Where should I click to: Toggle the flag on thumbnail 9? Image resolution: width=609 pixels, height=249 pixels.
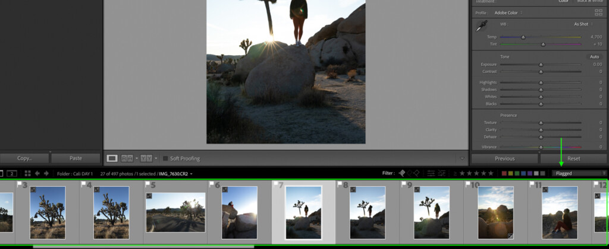[x=404, y=184]
